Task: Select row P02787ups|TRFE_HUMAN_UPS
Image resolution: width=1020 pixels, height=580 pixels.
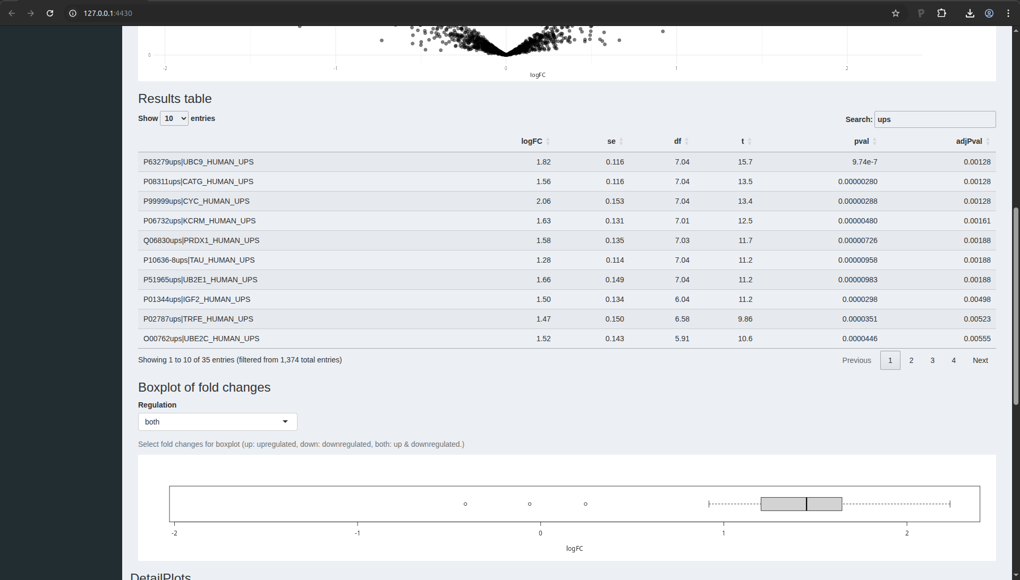Action: click(x=567, y=319)
